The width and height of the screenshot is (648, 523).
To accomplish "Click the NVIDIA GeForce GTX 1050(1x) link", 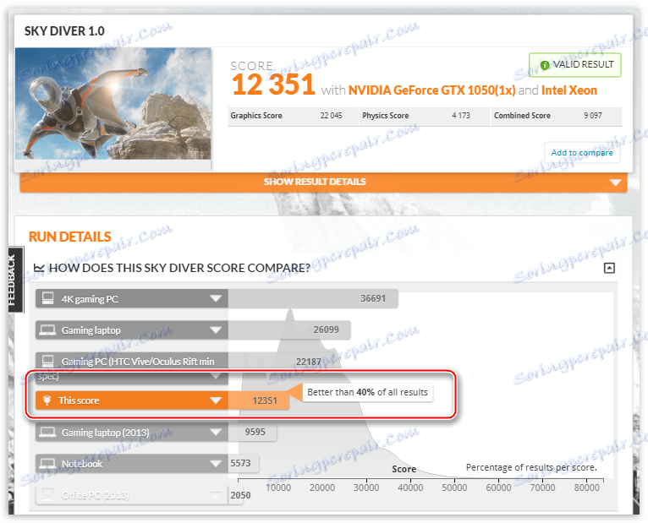I will 432,90.
